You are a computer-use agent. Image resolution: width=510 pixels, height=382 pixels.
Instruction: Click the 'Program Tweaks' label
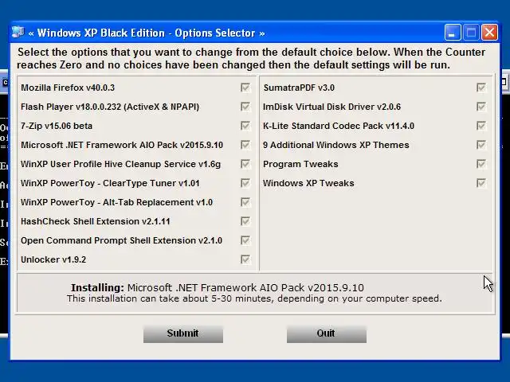pos(300,165)
